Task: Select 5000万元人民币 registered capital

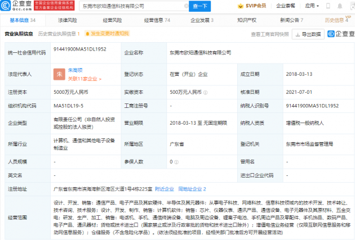Action: [x=70, y=92]
